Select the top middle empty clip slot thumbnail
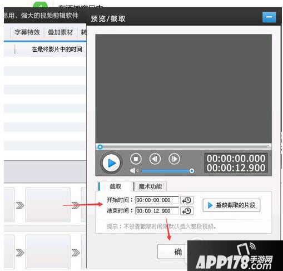 [x=48, y=205]
